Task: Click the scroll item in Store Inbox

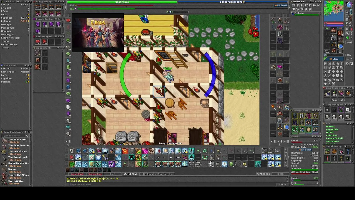Action: coord(328,94)
